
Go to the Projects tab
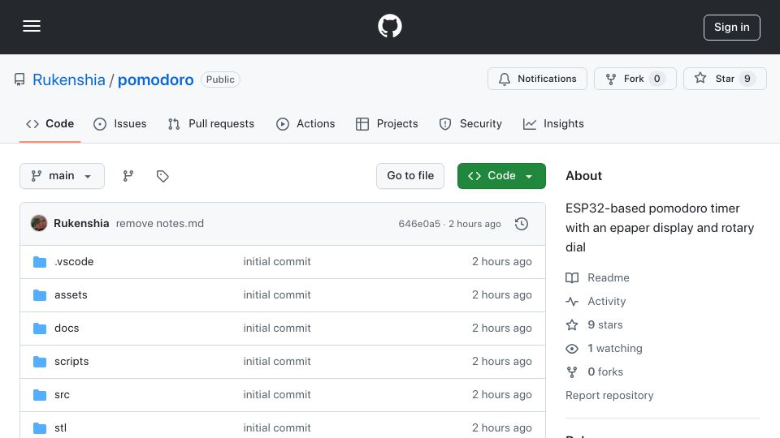tap(387, 123)
